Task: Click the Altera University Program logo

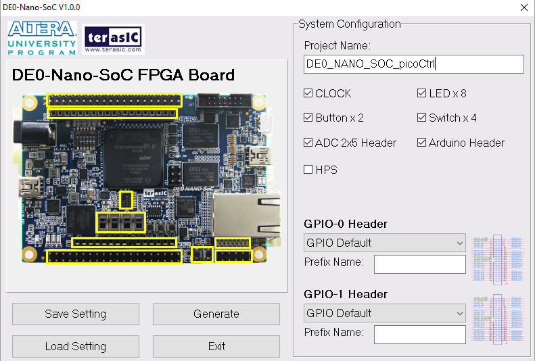Action: [x=42, y=38]
